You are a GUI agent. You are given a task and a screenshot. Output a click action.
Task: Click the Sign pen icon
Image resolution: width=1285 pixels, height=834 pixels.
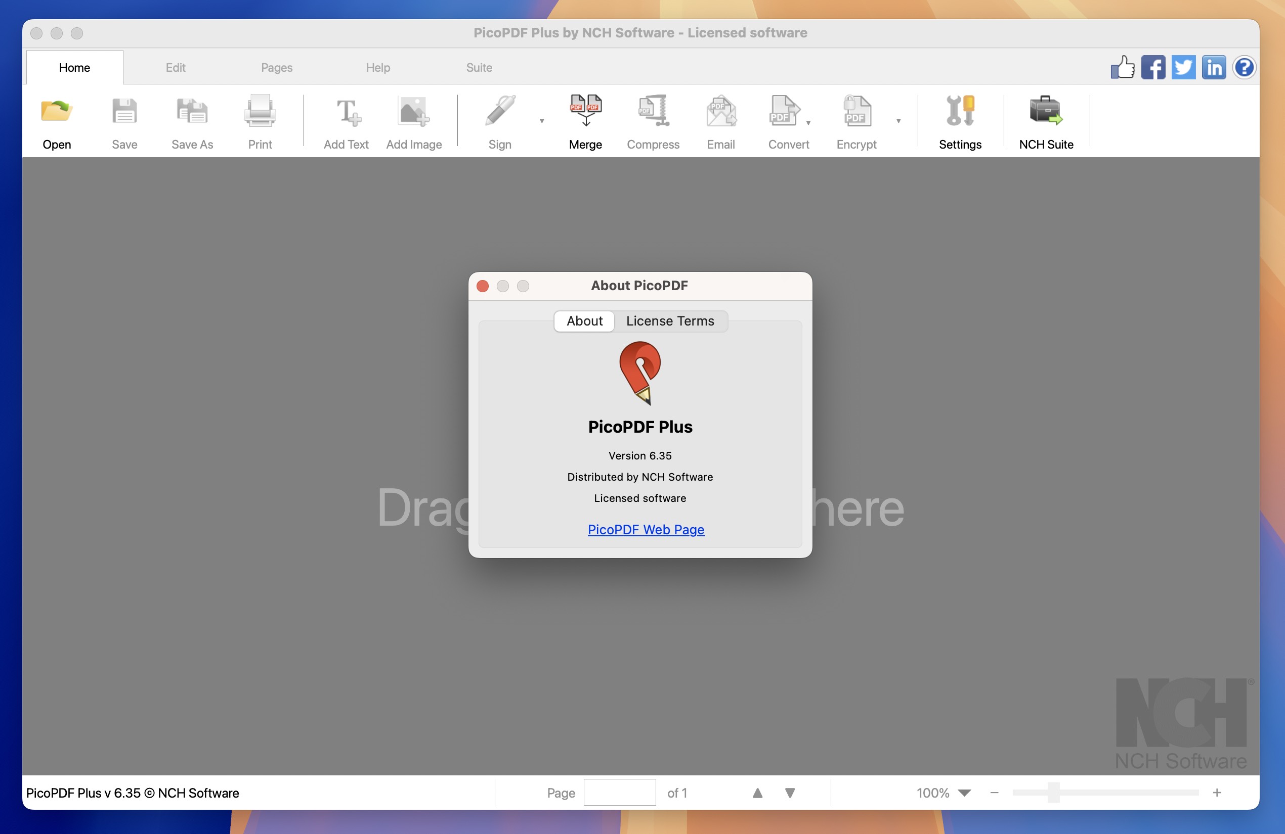pyautogui.click(x=500, y=111)
